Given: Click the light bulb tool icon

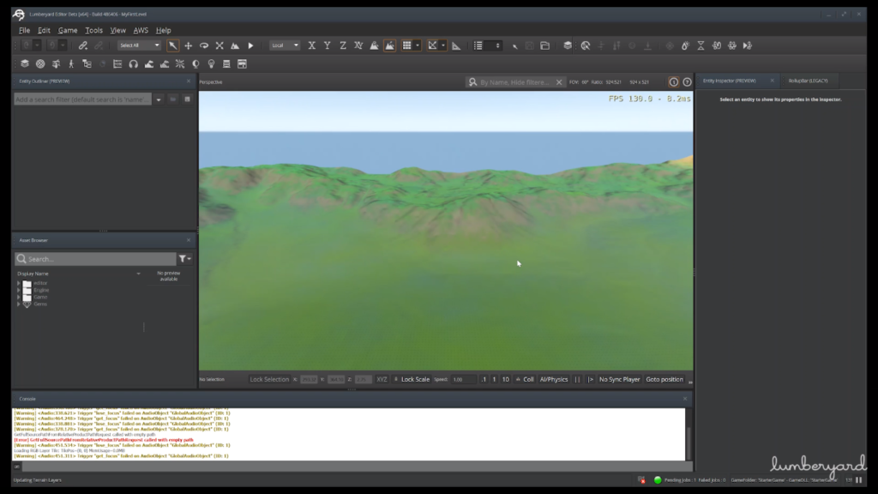Looking at the screenshot, I should pyautogui.click(x=212, y=62).
